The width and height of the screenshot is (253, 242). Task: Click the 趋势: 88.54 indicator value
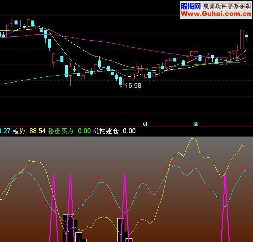click(x=29, y=131)
